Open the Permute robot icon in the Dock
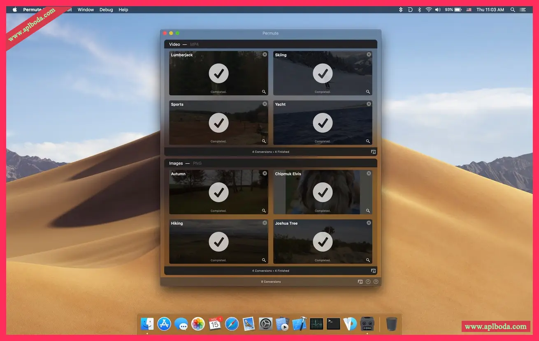Screen dimensions: 539x341 [367, 324]
